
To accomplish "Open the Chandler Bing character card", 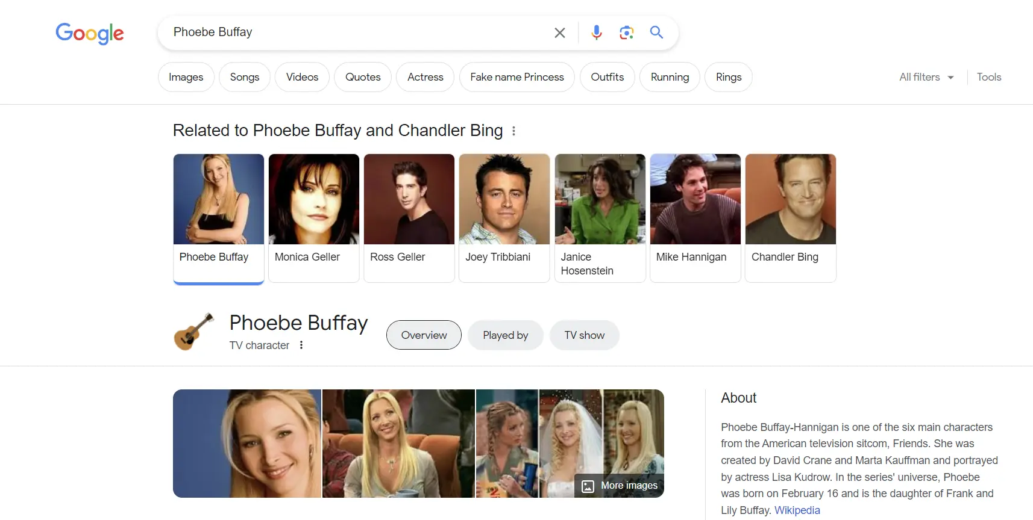I will click(791, 218).
